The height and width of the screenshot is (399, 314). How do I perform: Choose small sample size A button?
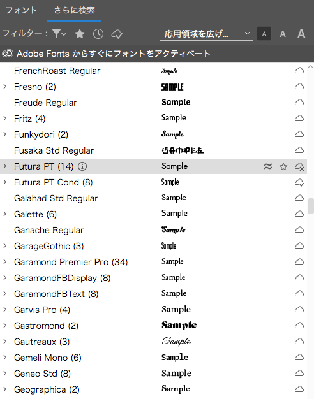(264, 34)
